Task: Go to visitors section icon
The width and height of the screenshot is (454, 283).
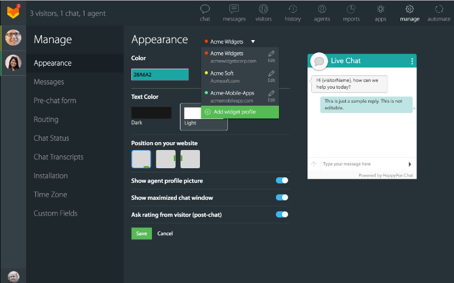Action: coord(263,9)
